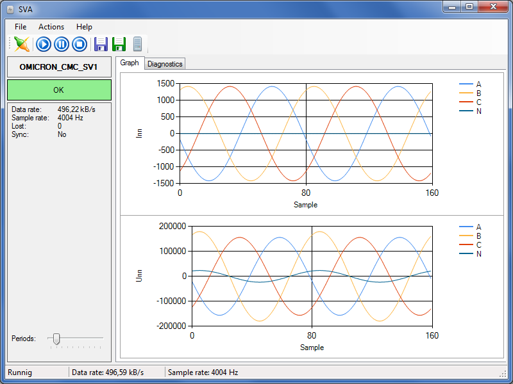Click the window resize grip in the status bar

[503, 374]
